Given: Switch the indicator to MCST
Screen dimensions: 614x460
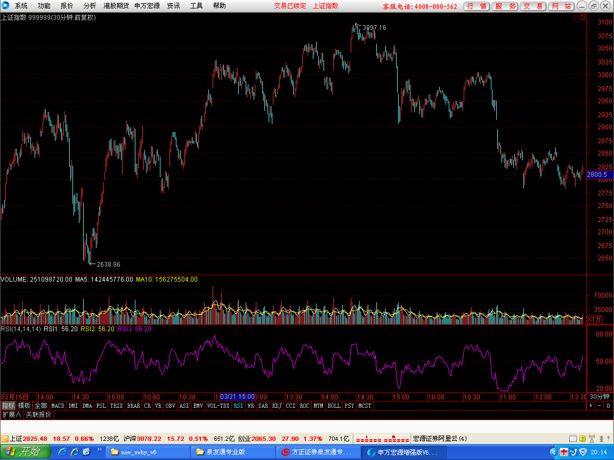Looking at the screenshot, I should point(365,406).
